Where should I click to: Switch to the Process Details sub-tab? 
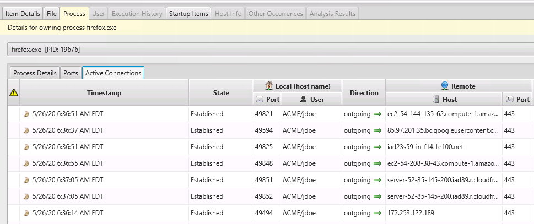tap(35, 73)
